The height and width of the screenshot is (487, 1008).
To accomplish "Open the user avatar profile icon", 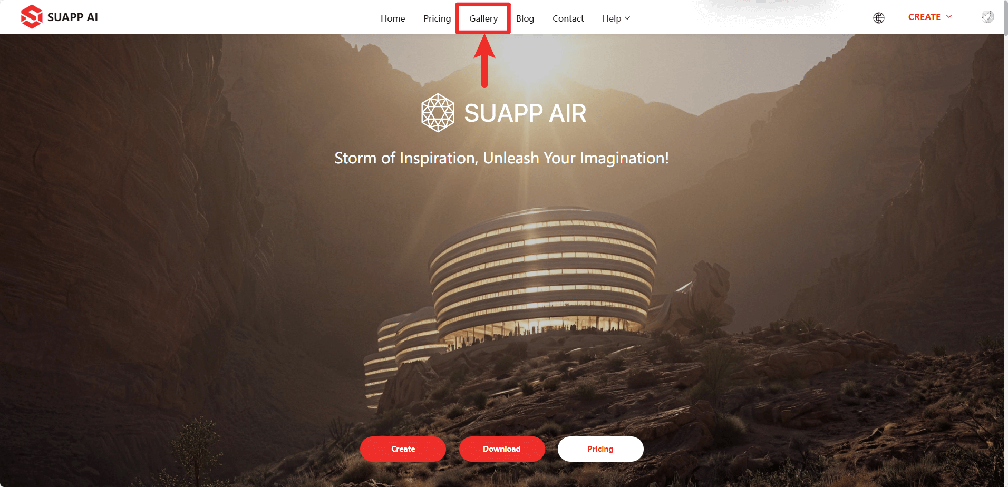I will [987, 17].
